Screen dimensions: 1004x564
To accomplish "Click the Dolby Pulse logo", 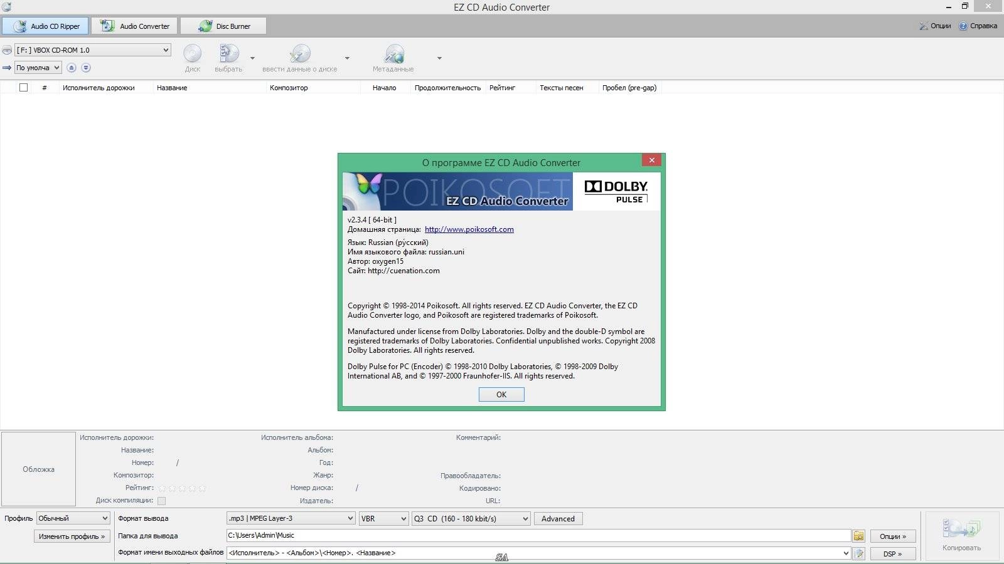I will click(616, 191).
